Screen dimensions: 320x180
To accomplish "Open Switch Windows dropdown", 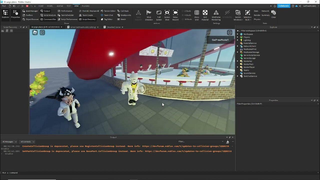I will tap(238, 15).
